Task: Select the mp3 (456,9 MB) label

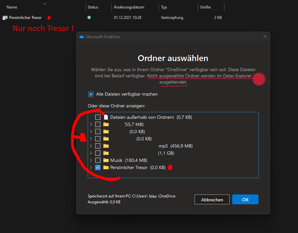Action: (x=176, y=146)
